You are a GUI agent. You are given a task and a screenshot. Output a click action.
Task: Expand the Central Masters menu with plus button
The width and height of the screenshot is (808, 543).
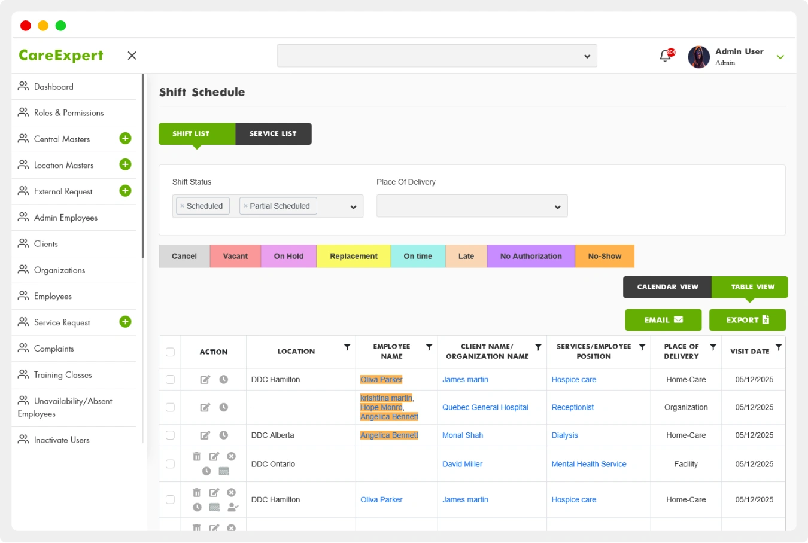pyautogui.click(x=125, y=139)
